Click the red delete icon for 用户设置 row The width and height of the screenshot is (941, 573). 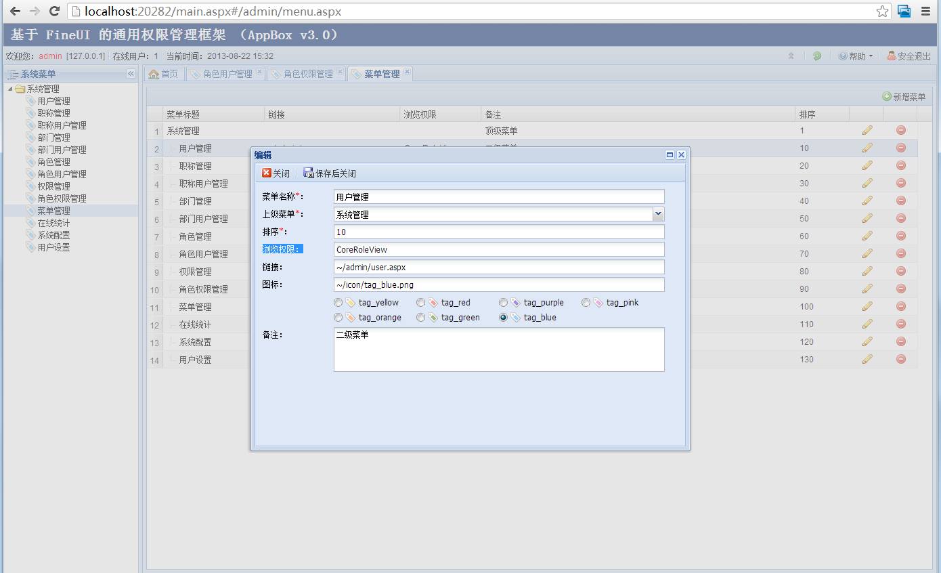click(x=901, y=359)
